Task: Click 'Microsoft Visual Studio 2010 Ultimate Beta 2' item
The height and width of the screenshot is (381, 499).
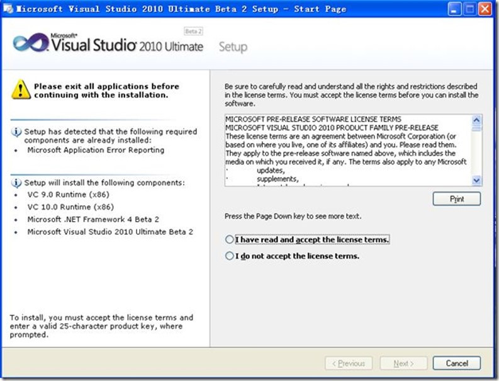Action: (110, 232)
